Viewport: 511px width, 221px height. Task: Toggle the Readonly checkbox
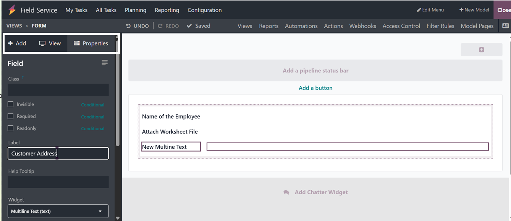tap(11, 128)
